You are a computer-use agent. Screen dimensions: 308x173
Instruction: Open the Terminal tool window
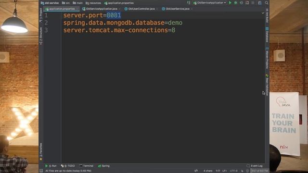coord(86,166)
